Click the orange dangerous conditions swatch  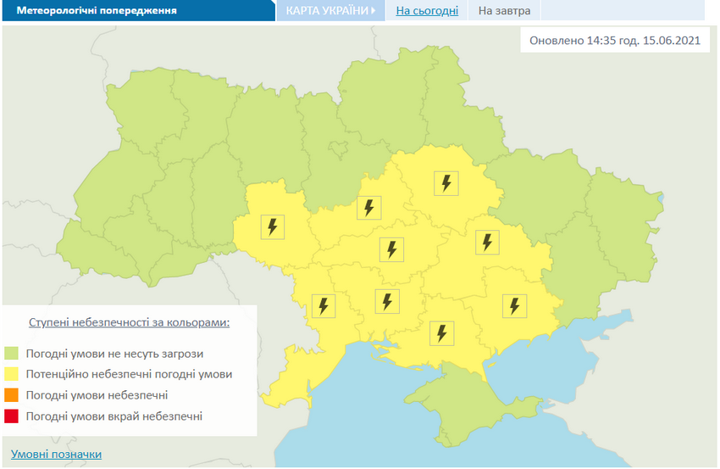12,395
